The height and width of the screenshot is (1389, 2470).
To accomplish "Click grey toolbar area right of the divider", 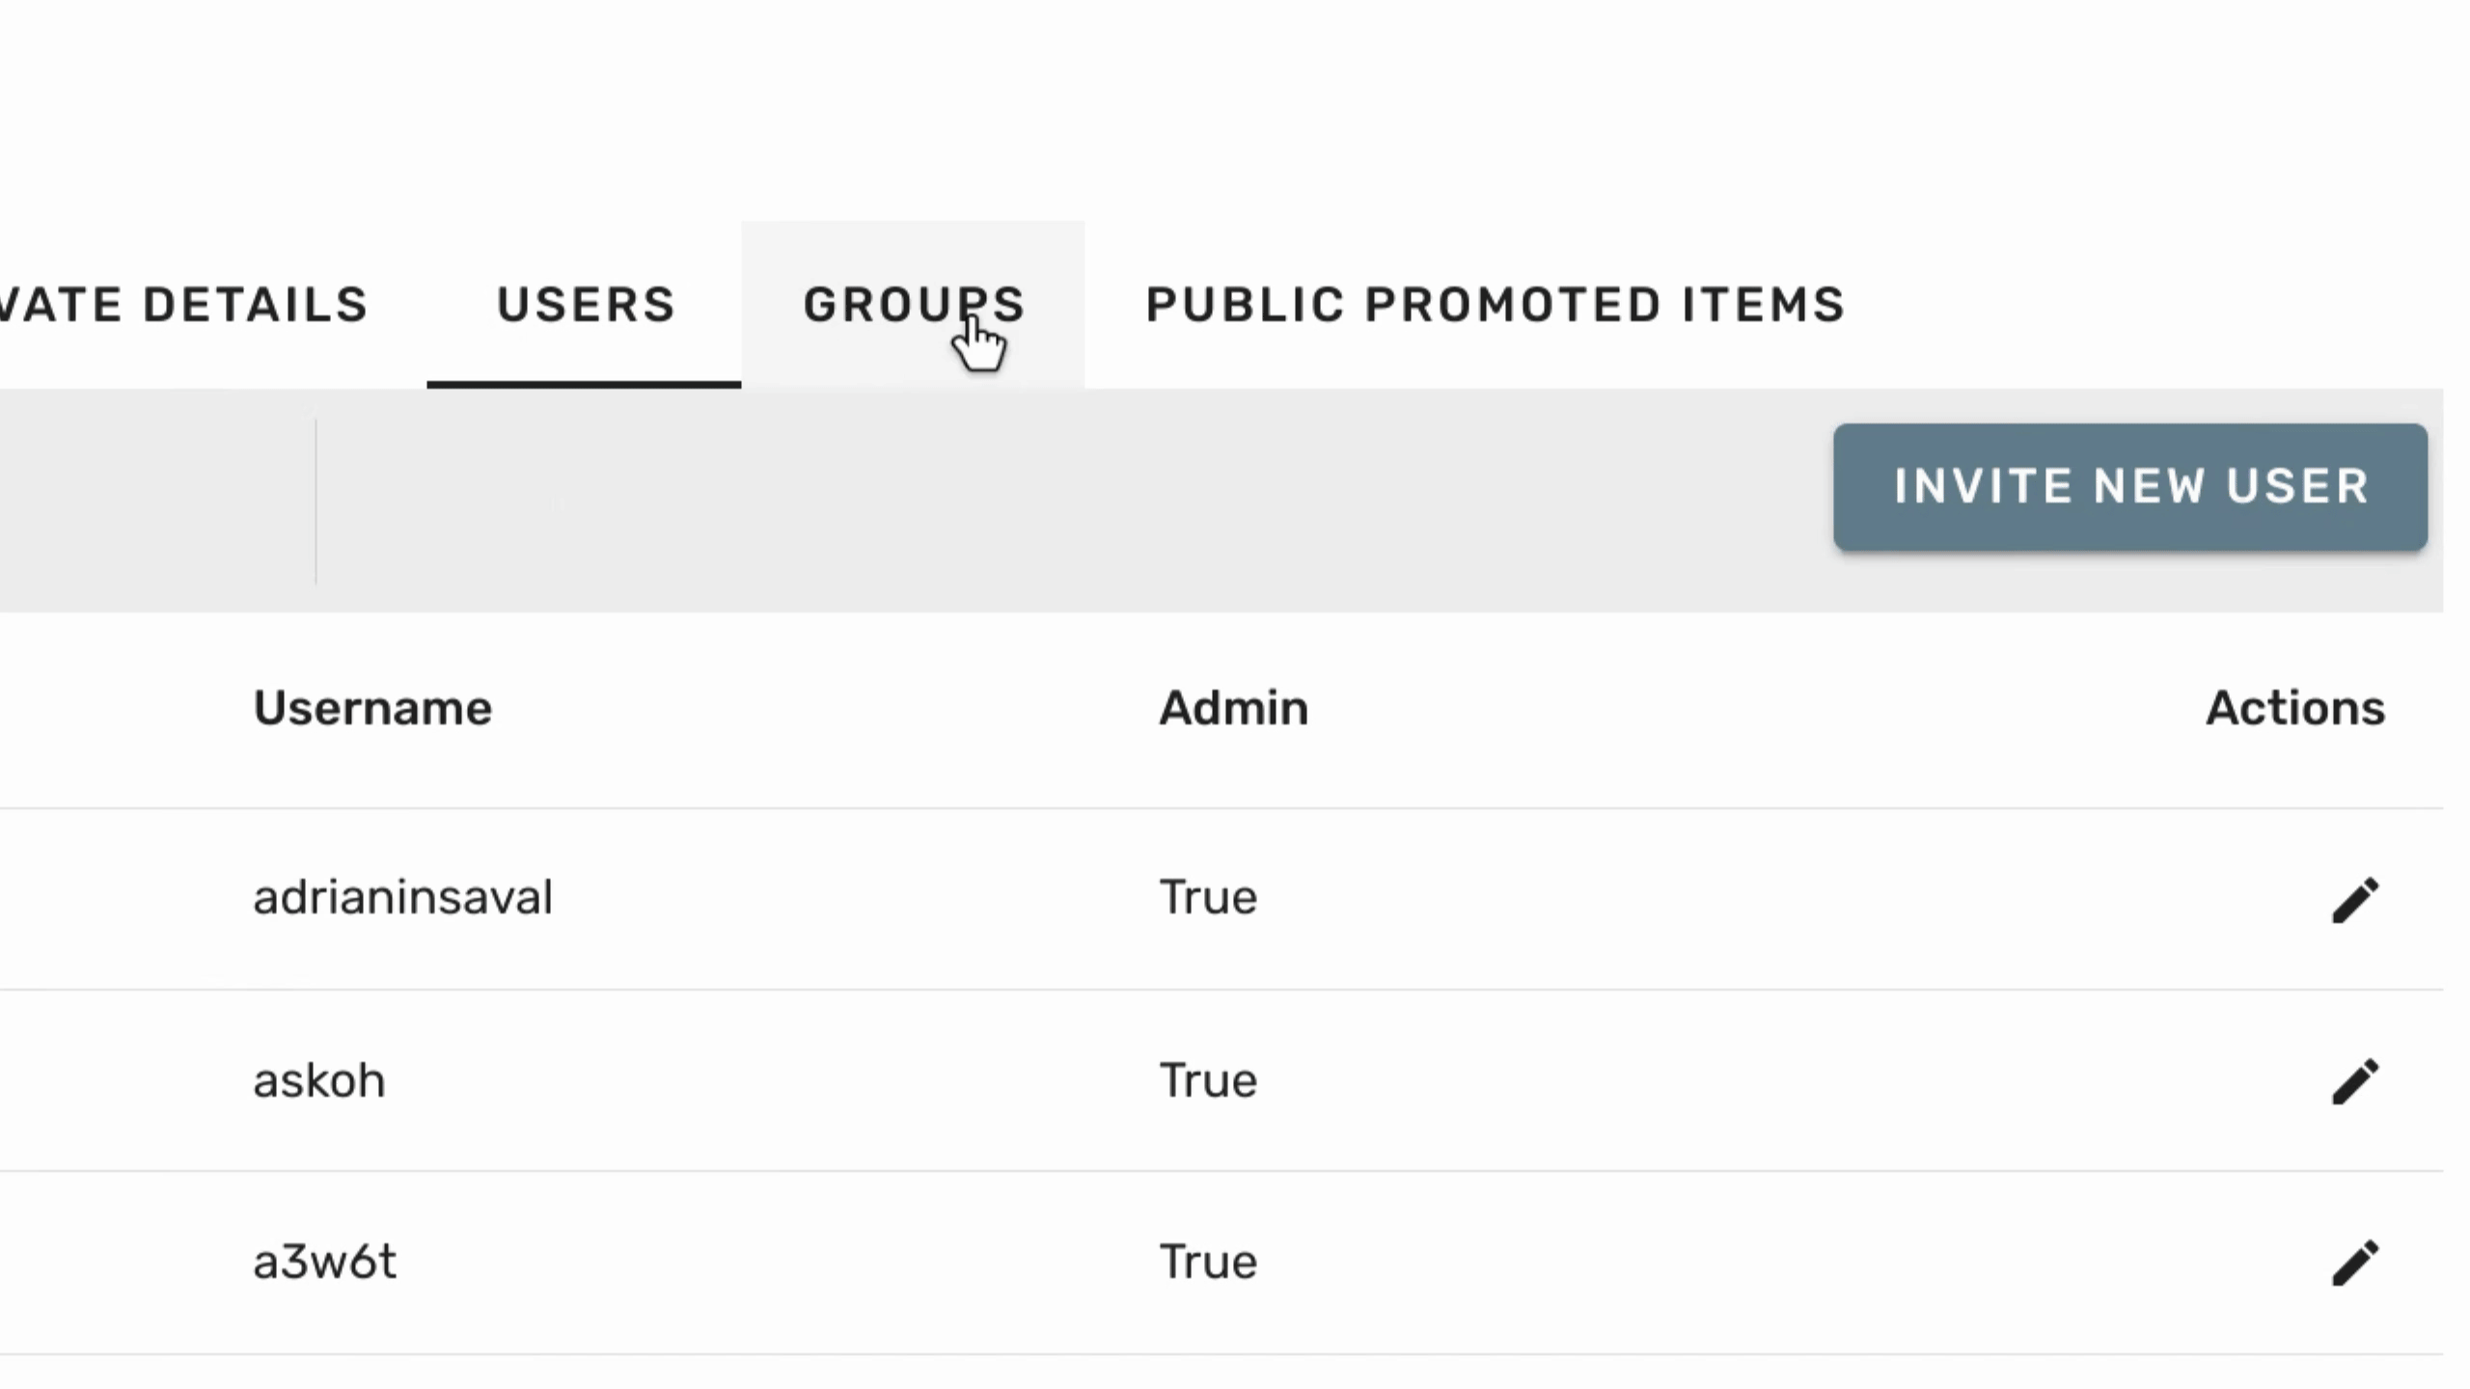I will (1061, 501).
